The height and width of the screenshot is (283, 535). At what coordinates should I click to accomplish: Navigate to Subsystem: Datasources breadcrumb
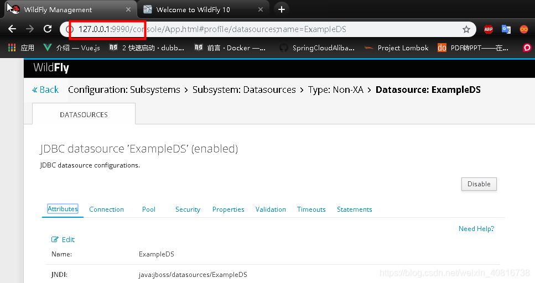[x=244, y=90]
